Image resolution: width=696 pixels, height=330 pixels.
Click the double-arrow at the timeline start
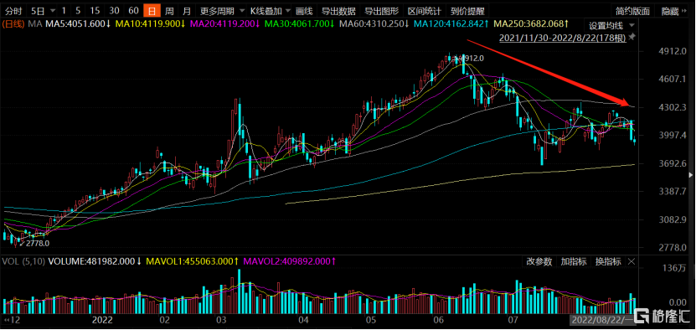click(x=6, y=319)
